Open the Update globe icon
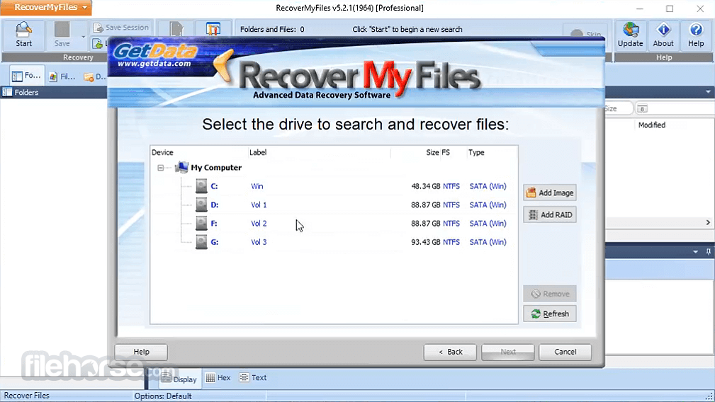Screen dimensions: 715x402 pos(630,35)
